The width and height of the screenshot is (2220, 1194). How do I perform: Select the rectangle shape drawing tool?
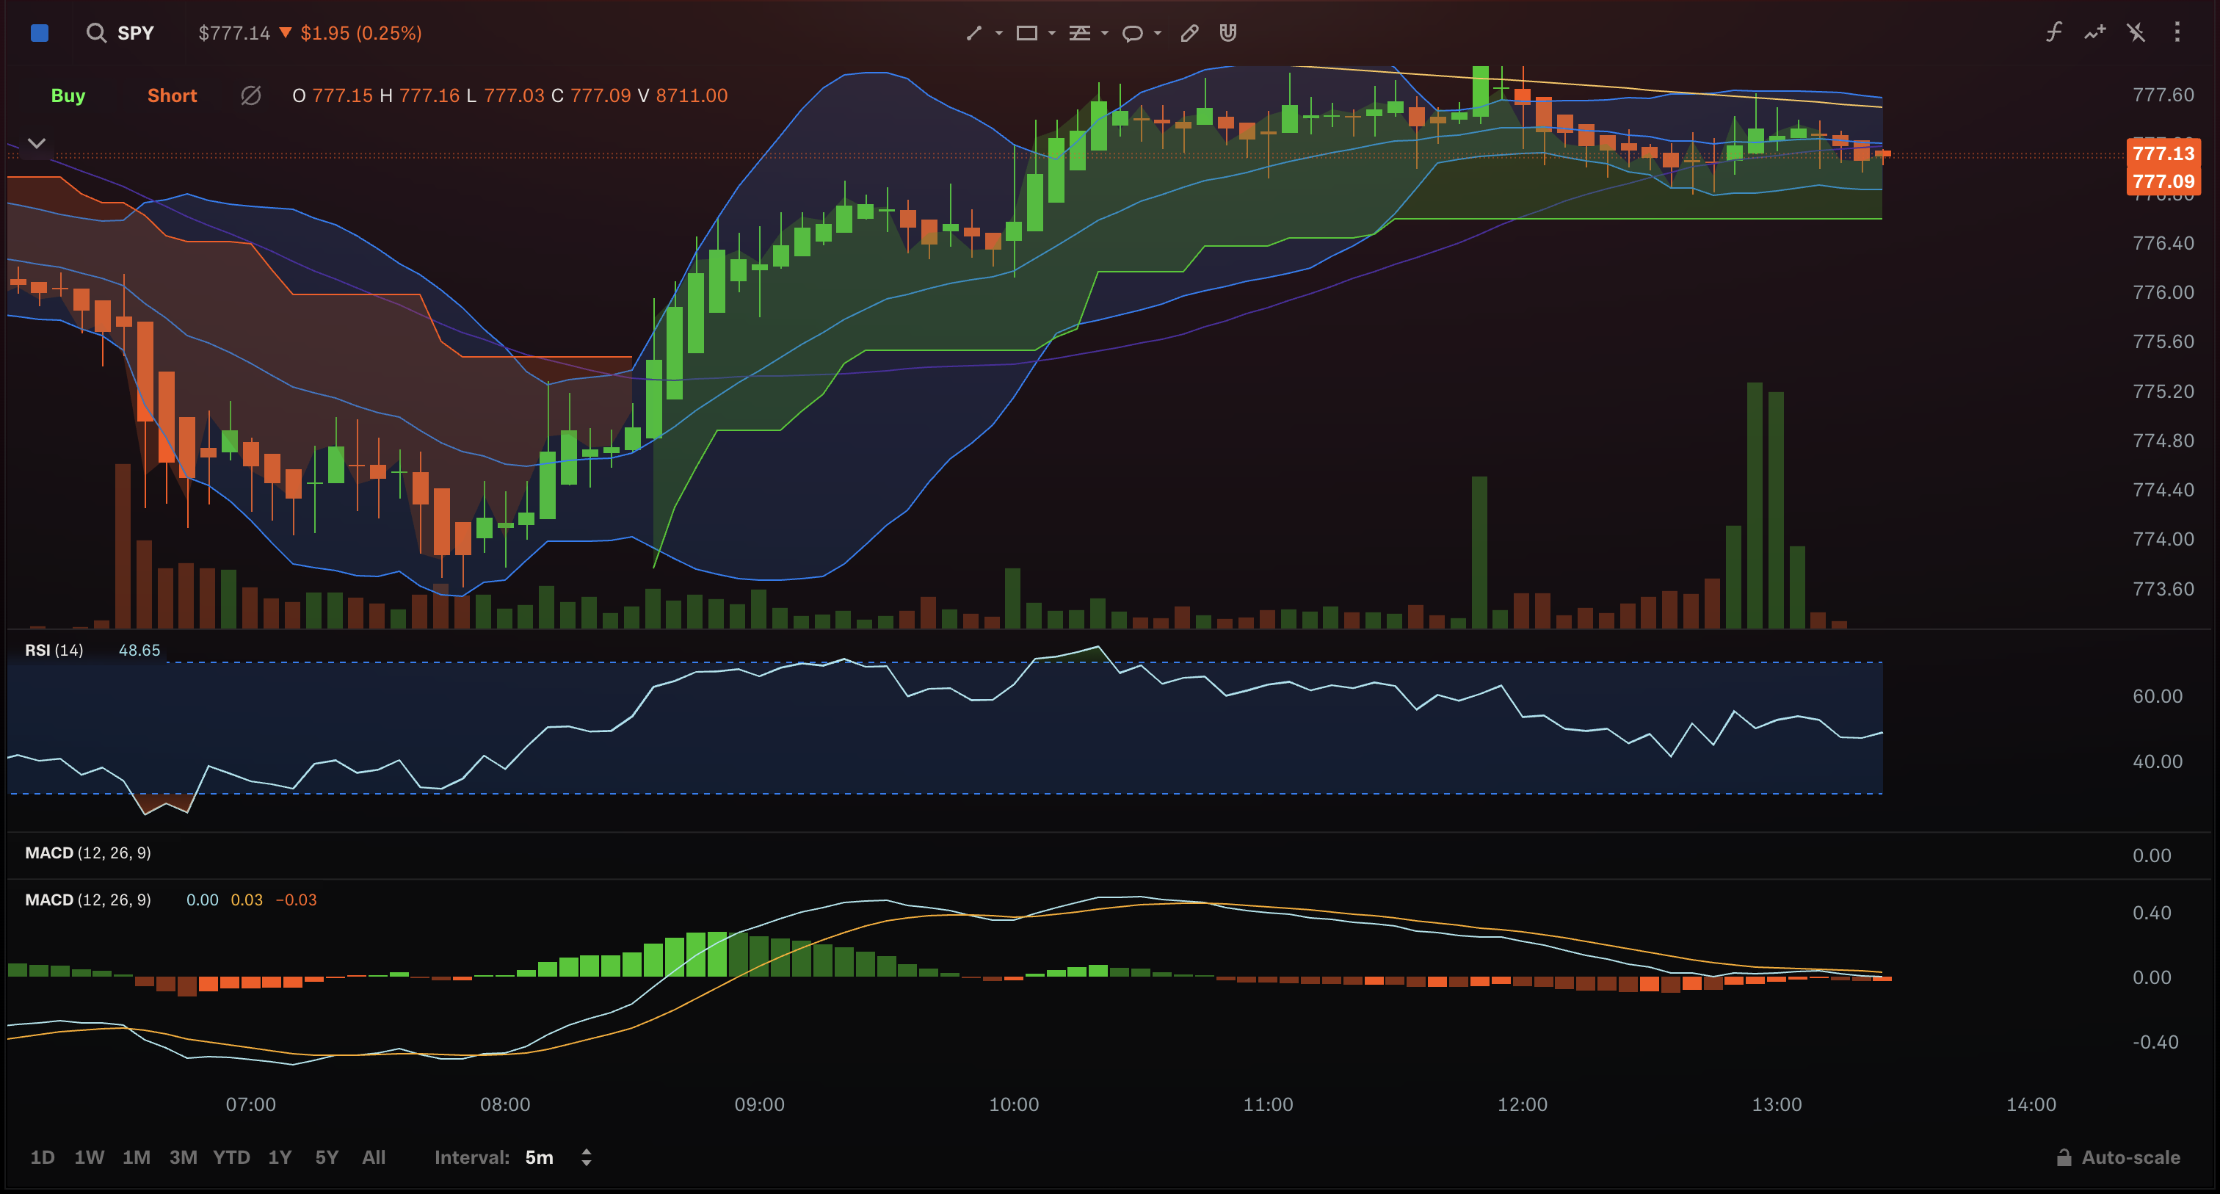(x=1026, y=33)
